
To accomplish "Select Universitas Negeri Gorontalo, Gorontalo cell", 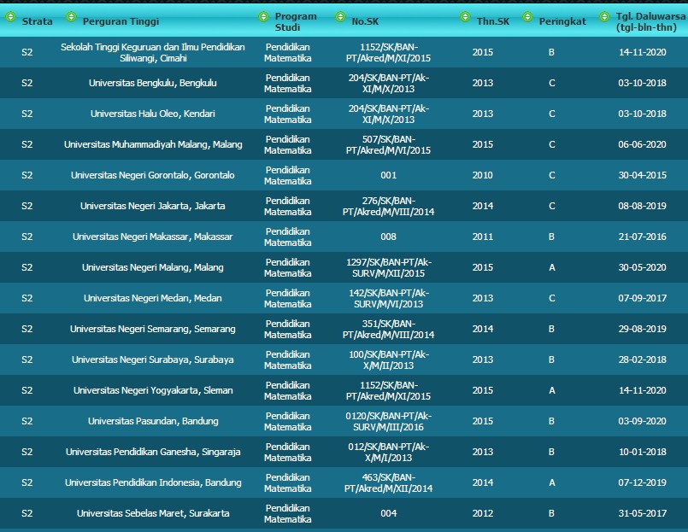I will (153, 175).
